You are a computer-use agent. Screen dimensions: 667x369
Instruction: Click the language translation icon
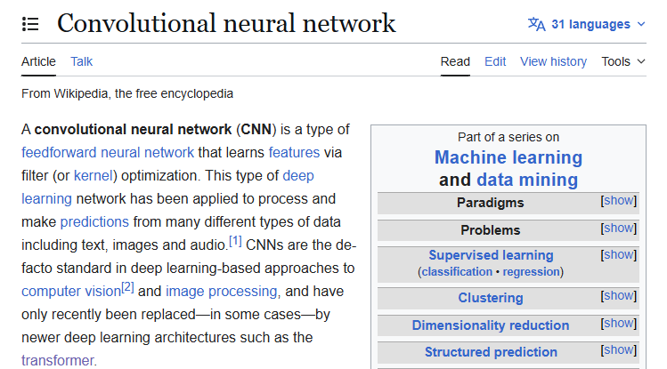coord(536,24)
